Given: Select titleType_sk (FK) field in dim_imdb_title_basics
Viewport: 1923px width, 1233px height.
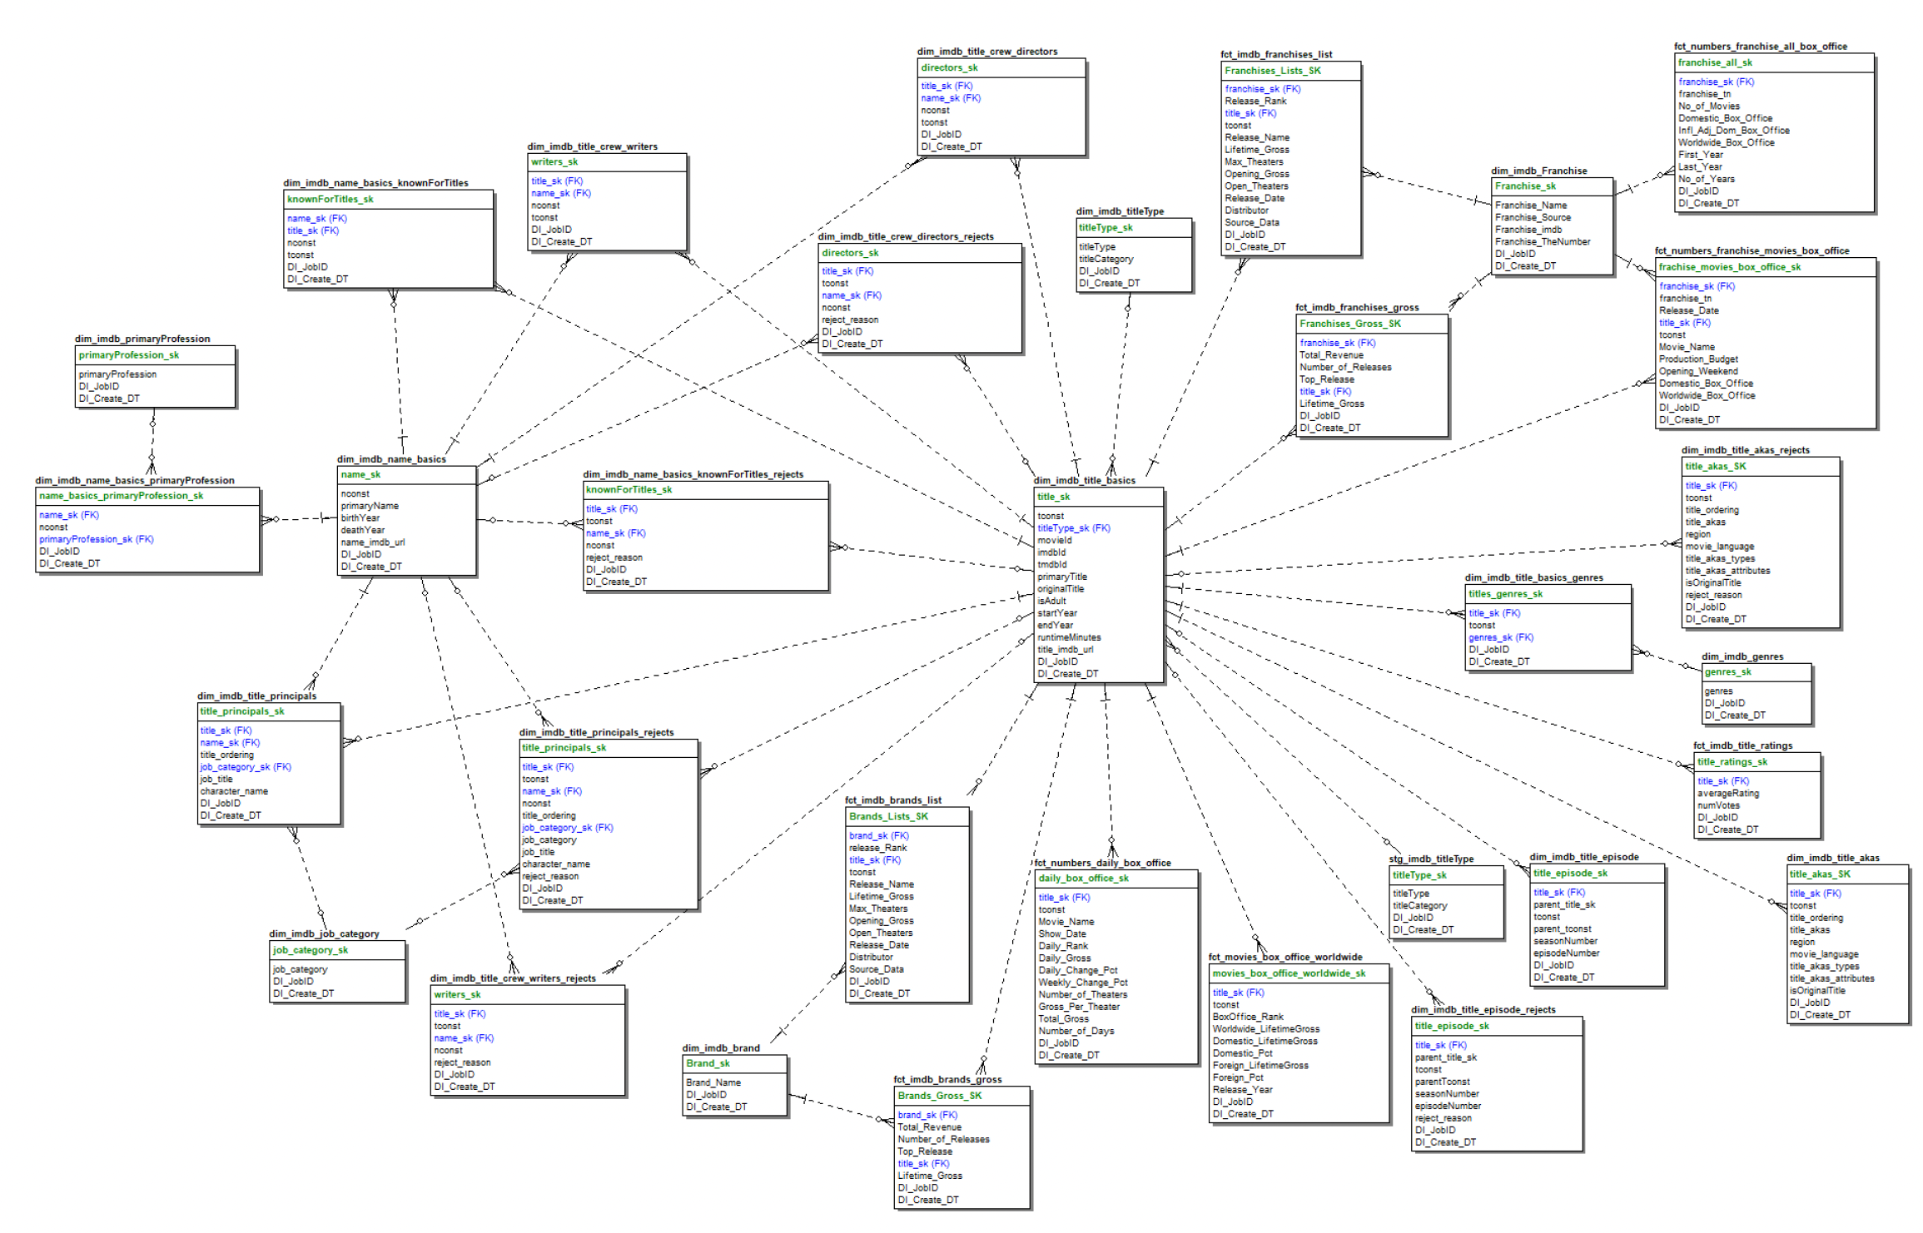Looking at the screenshot, I should pyautogui.click(x=1073, y=528).
